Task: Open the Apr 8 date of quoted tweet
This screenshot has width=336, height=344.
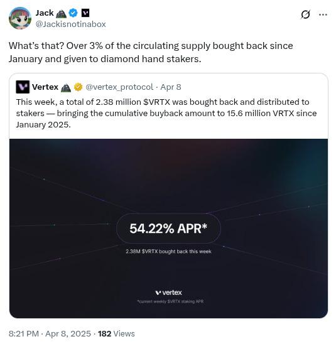Action: pos(171,87)
